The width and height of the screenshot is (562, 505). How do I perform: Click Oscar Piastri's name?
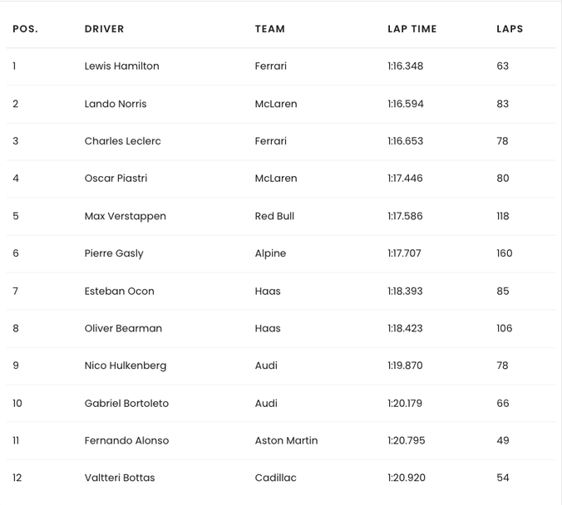pyautogui.click(x=116, y=179)
